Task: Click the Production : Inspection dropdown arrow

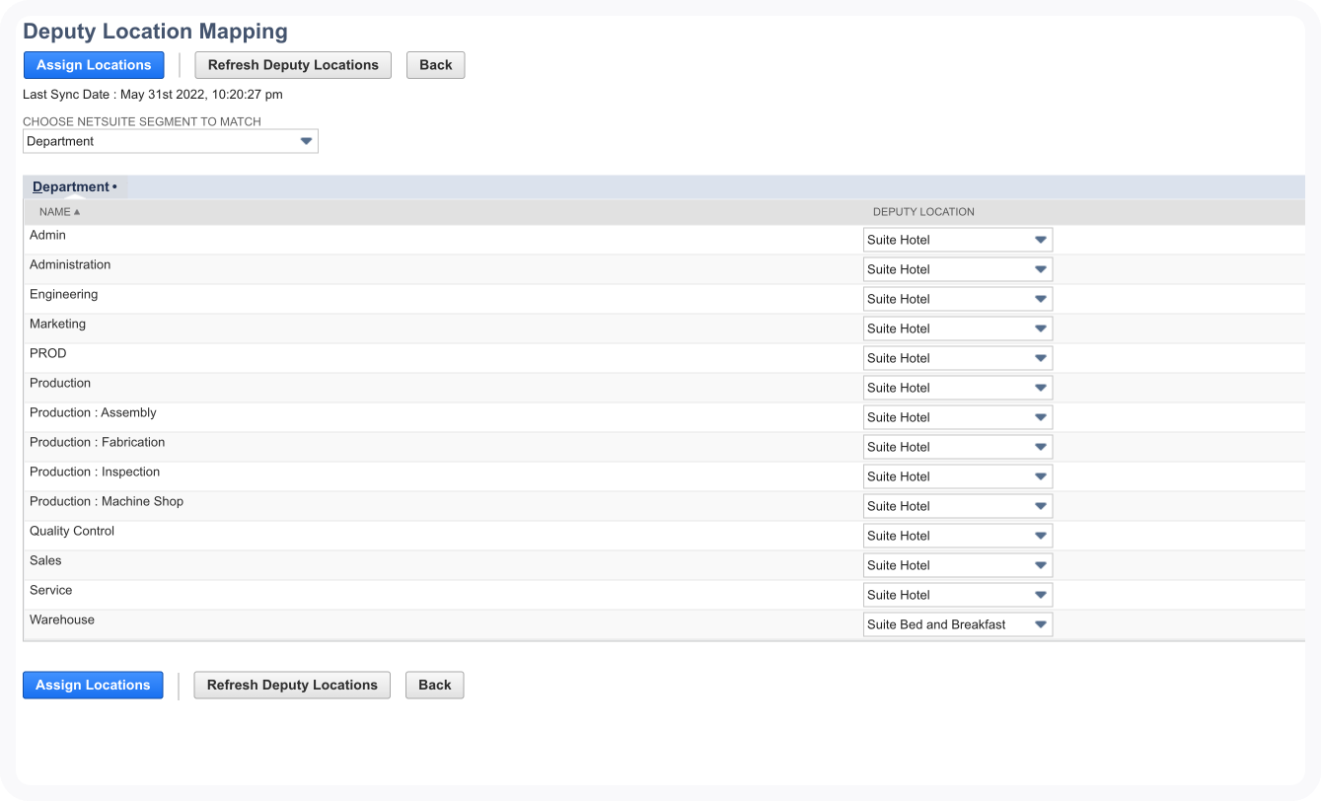Action: (1040, 476)
